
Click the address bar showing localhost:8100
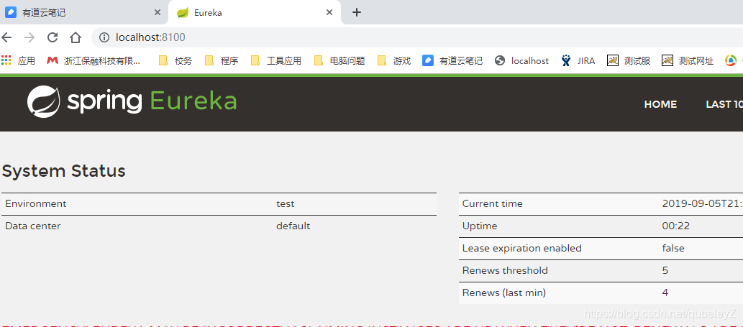(x=417, y=37)
